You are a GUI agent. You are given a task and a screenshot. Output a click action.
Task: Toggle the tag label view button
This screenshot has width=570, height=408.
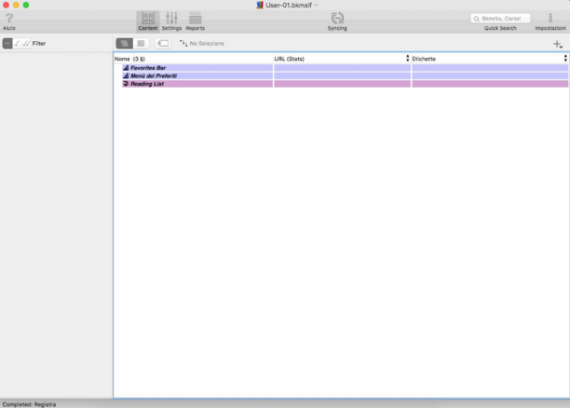(163, 43)
